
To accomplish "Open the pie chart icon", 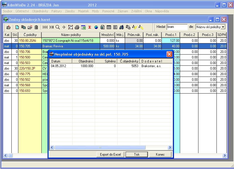I will pyautogui.click(x=96, y=27).
